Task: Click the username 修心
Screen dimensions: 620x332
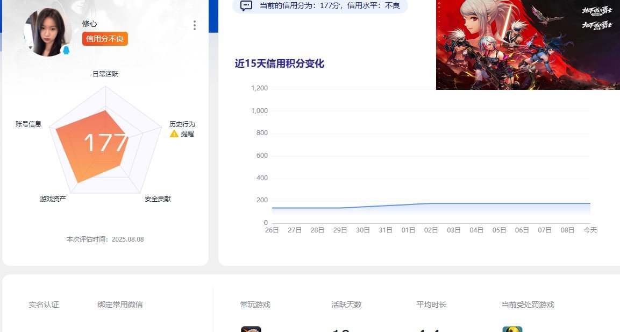Action: point(89,24)
